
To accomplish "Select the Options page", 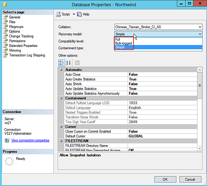I will pos(14,31).
